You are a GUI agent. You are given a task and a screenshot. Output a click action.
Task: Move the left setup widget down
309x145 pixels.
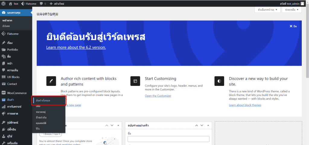click(112, 125)
